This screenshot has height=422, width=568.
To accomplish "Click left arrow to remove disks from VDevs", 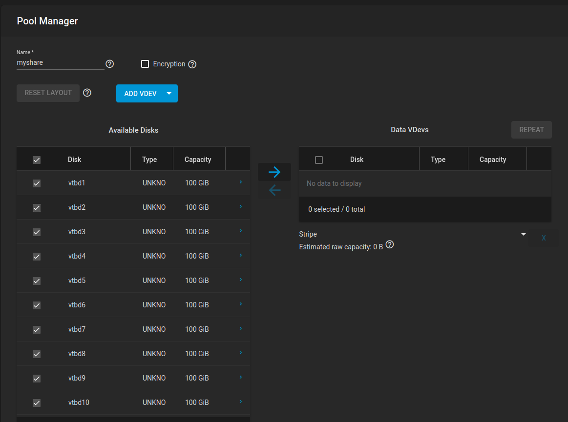I will coord(274,190).
